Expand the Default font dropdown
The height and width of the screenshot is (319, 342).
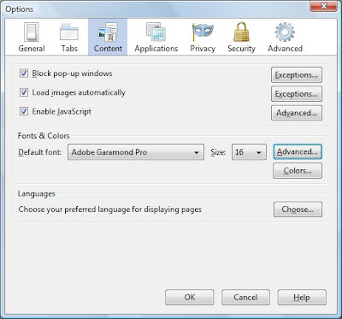pyautogui.click(x=136, y=152)
